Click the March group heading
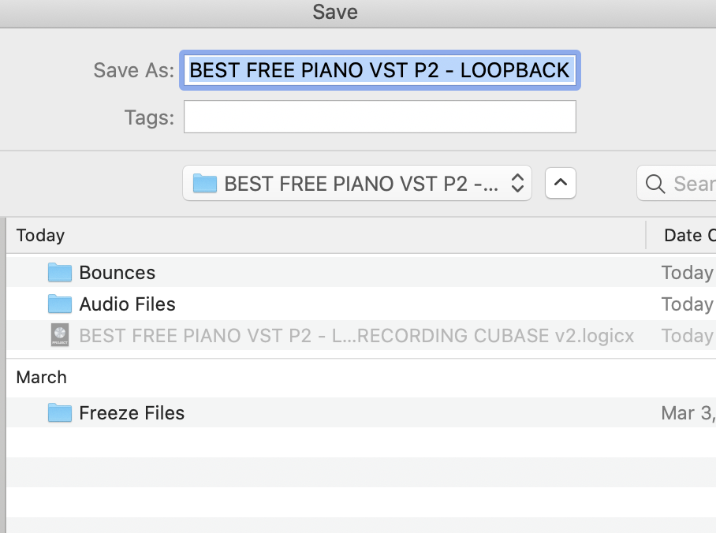 42,378
